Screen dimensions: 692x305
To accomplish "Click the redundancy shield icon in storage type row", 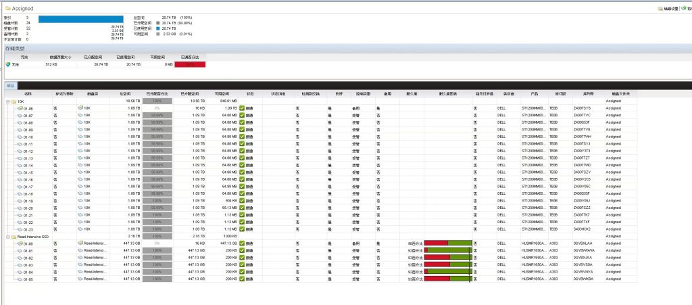I will click(x=8, y=64).
